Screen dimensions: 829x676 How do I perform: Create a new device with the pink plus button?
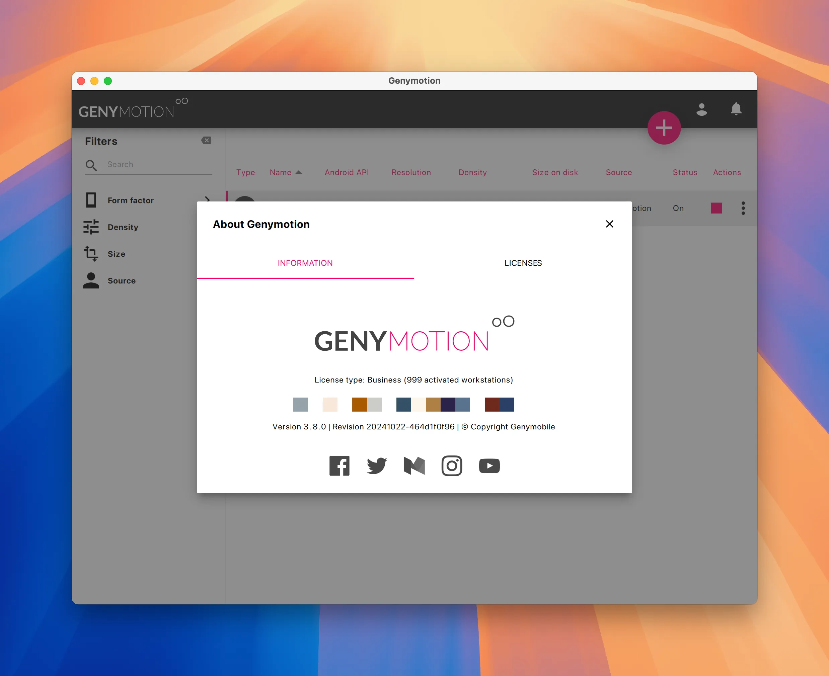pyautogui.click(x=664, y=128)
